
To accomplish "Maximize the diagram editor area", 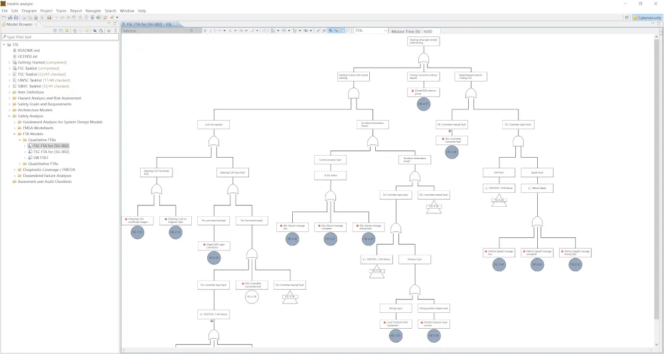I will [x=659, y=25].
